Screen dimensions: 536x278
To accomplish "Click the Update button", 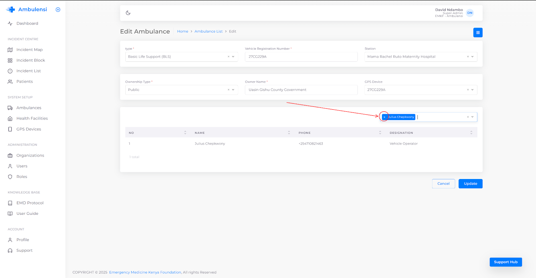I will (x=470, y=184).
